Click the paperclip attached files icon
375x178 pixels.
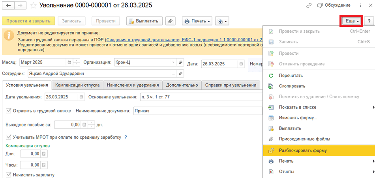(x=171, y=21)
